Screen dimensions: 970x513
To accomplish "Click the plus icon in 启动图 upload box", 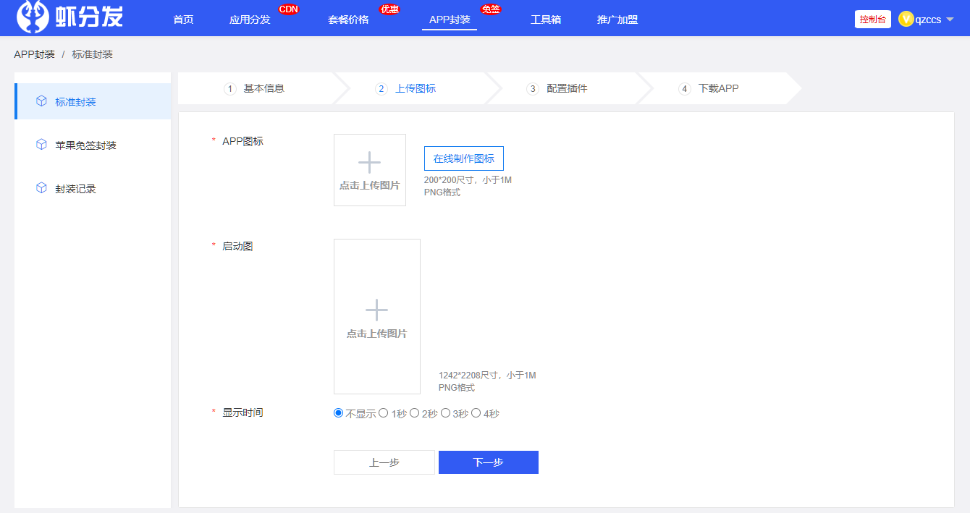I will pyautogui.click(x=376, y=310).
